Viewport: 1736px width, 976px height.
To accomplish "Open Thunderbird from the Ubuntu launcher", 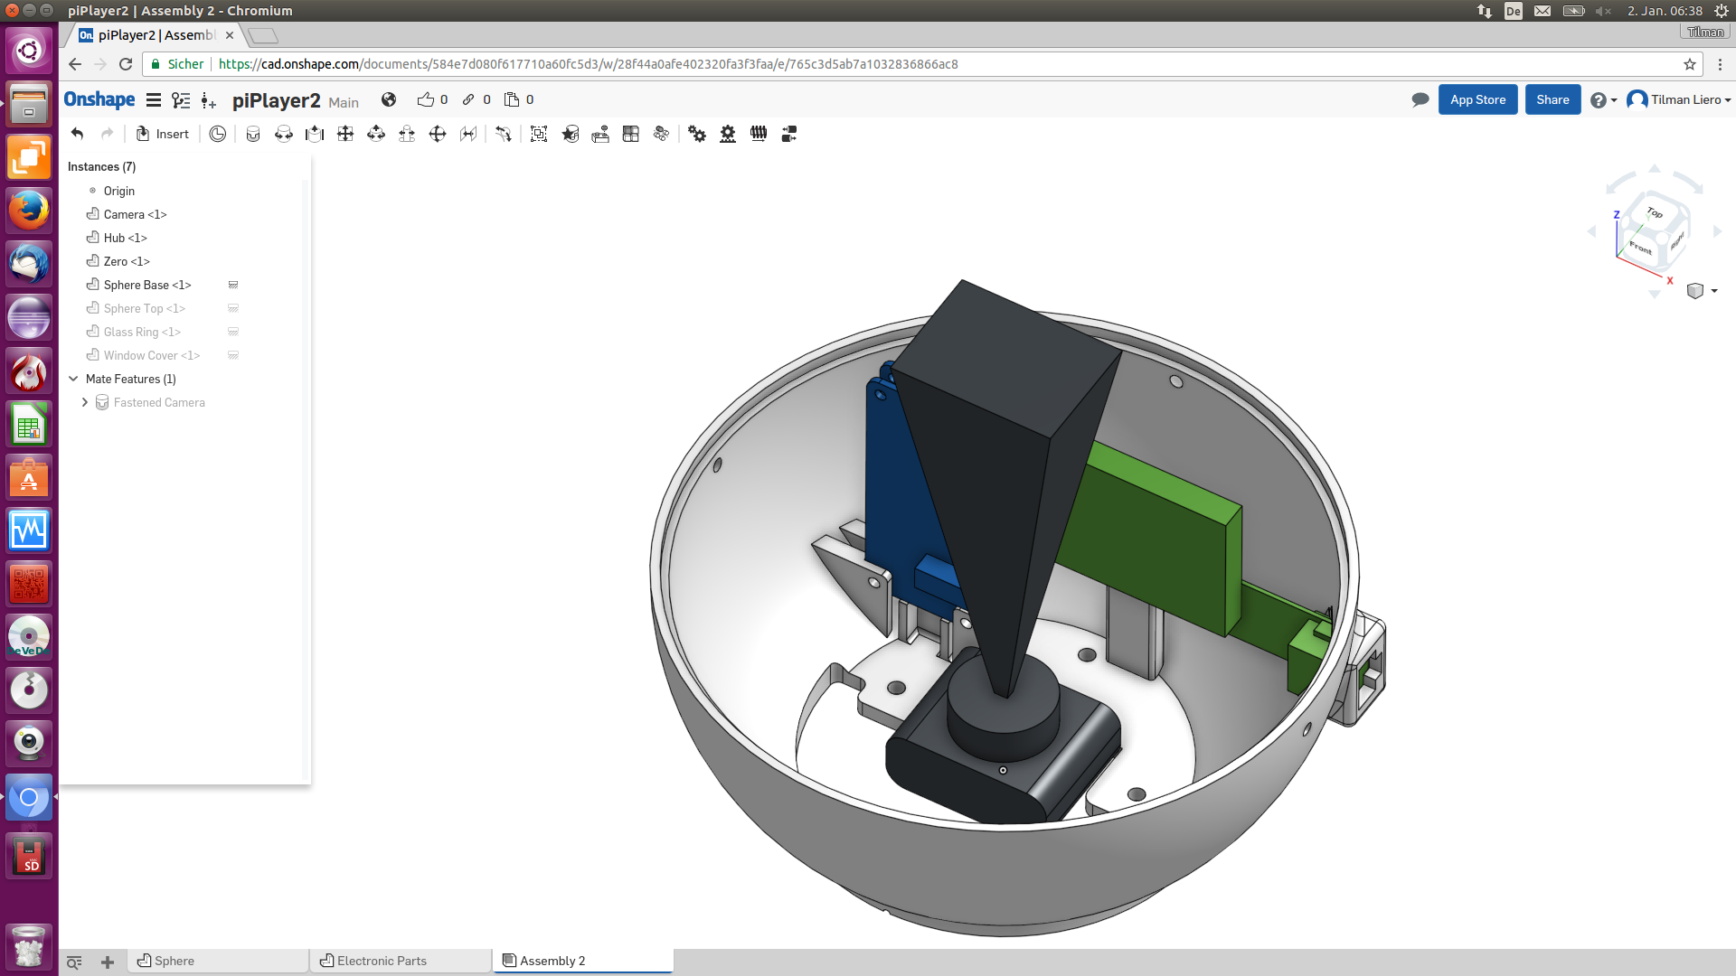I will 29,264.
